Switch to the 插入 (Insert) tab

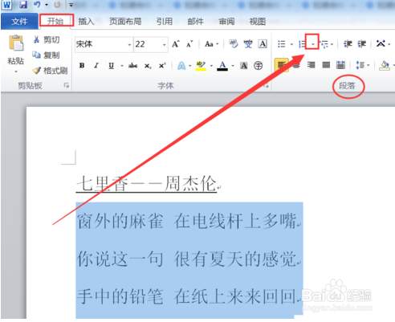click(86, 21)
